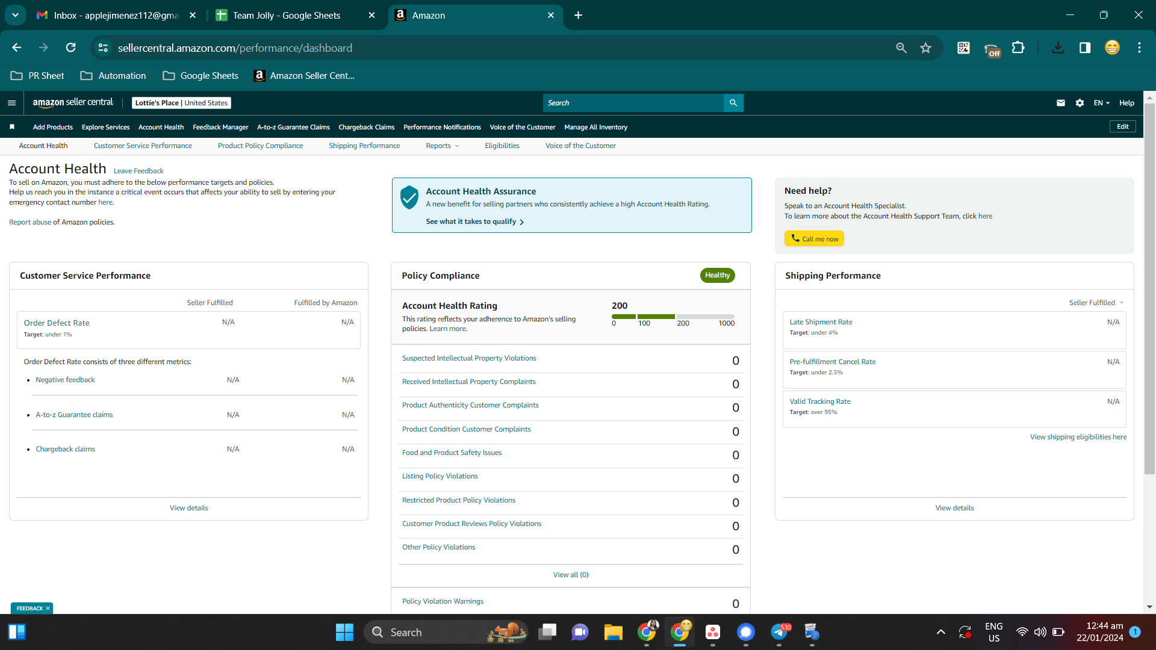Open the Shipping Performance tab
Screen dimensions: 1156x650
coord(364,146)
